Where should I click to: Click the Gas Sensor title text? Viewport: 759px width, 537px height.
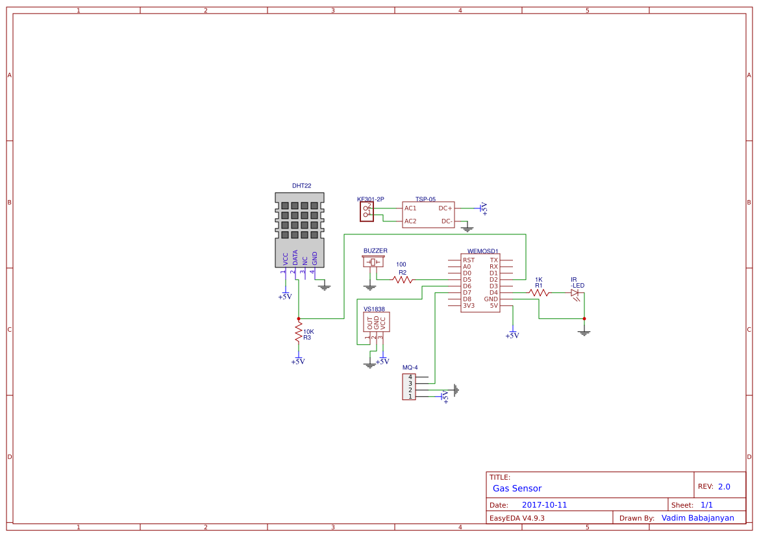point(516,488)
